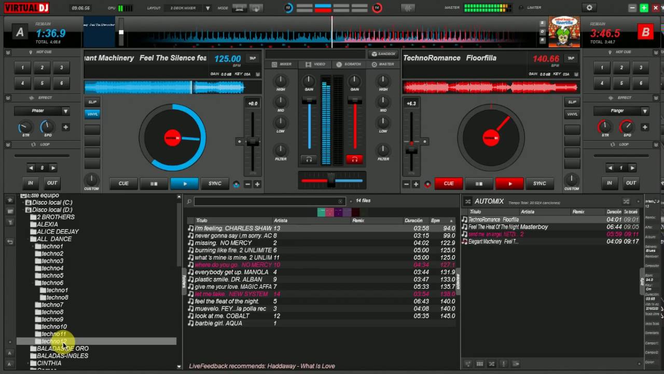Click deck A loop IN button
The width and height of the screenshot is (664, 374).
(x=30, y=183)
